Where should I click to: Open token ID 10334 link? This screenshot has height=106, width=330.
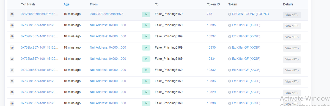point(211,58)
